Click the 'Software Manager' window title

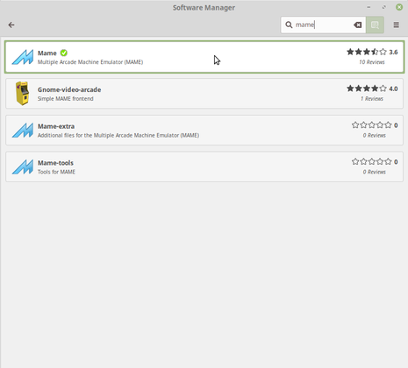click(204, 8)
